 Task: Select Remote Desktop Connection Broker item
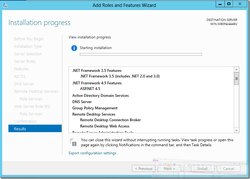tap(110, 120)
